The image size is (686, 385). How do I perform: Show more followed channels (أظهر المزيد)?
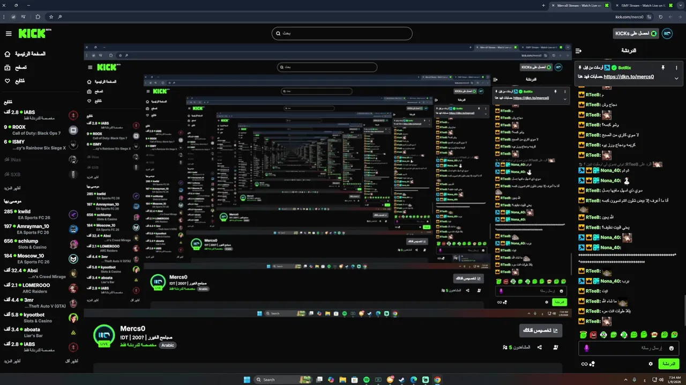(x=12, y=188)
